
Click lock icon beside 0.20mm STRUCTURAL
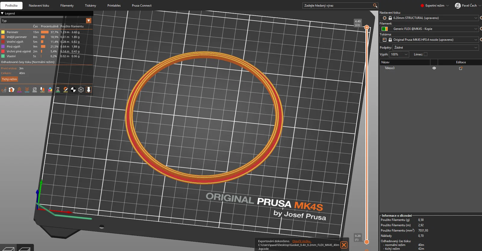[390, 18]
